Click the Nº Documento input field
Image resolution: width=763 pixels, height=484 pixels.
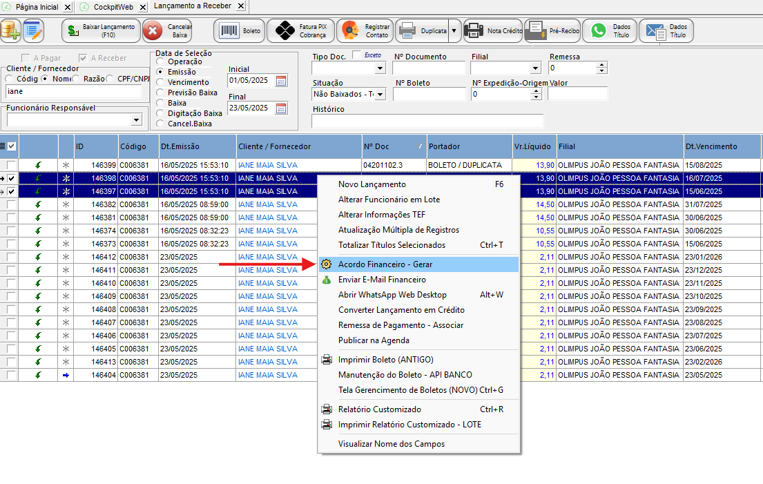tap(429, 68)
